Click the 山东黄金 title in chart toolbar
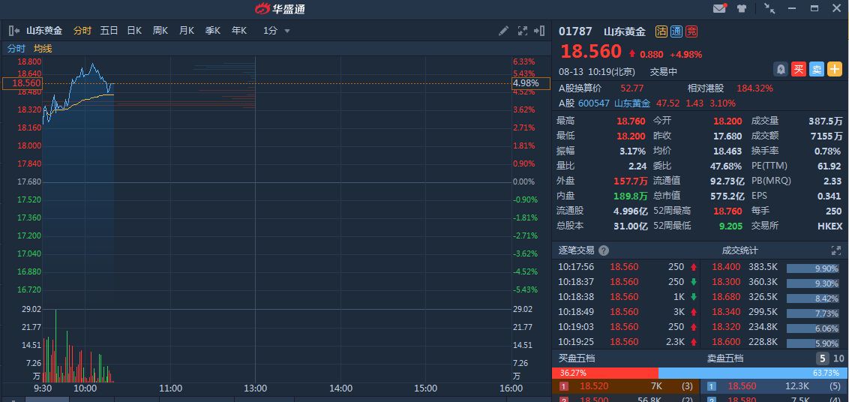 [x=44, y=31]
